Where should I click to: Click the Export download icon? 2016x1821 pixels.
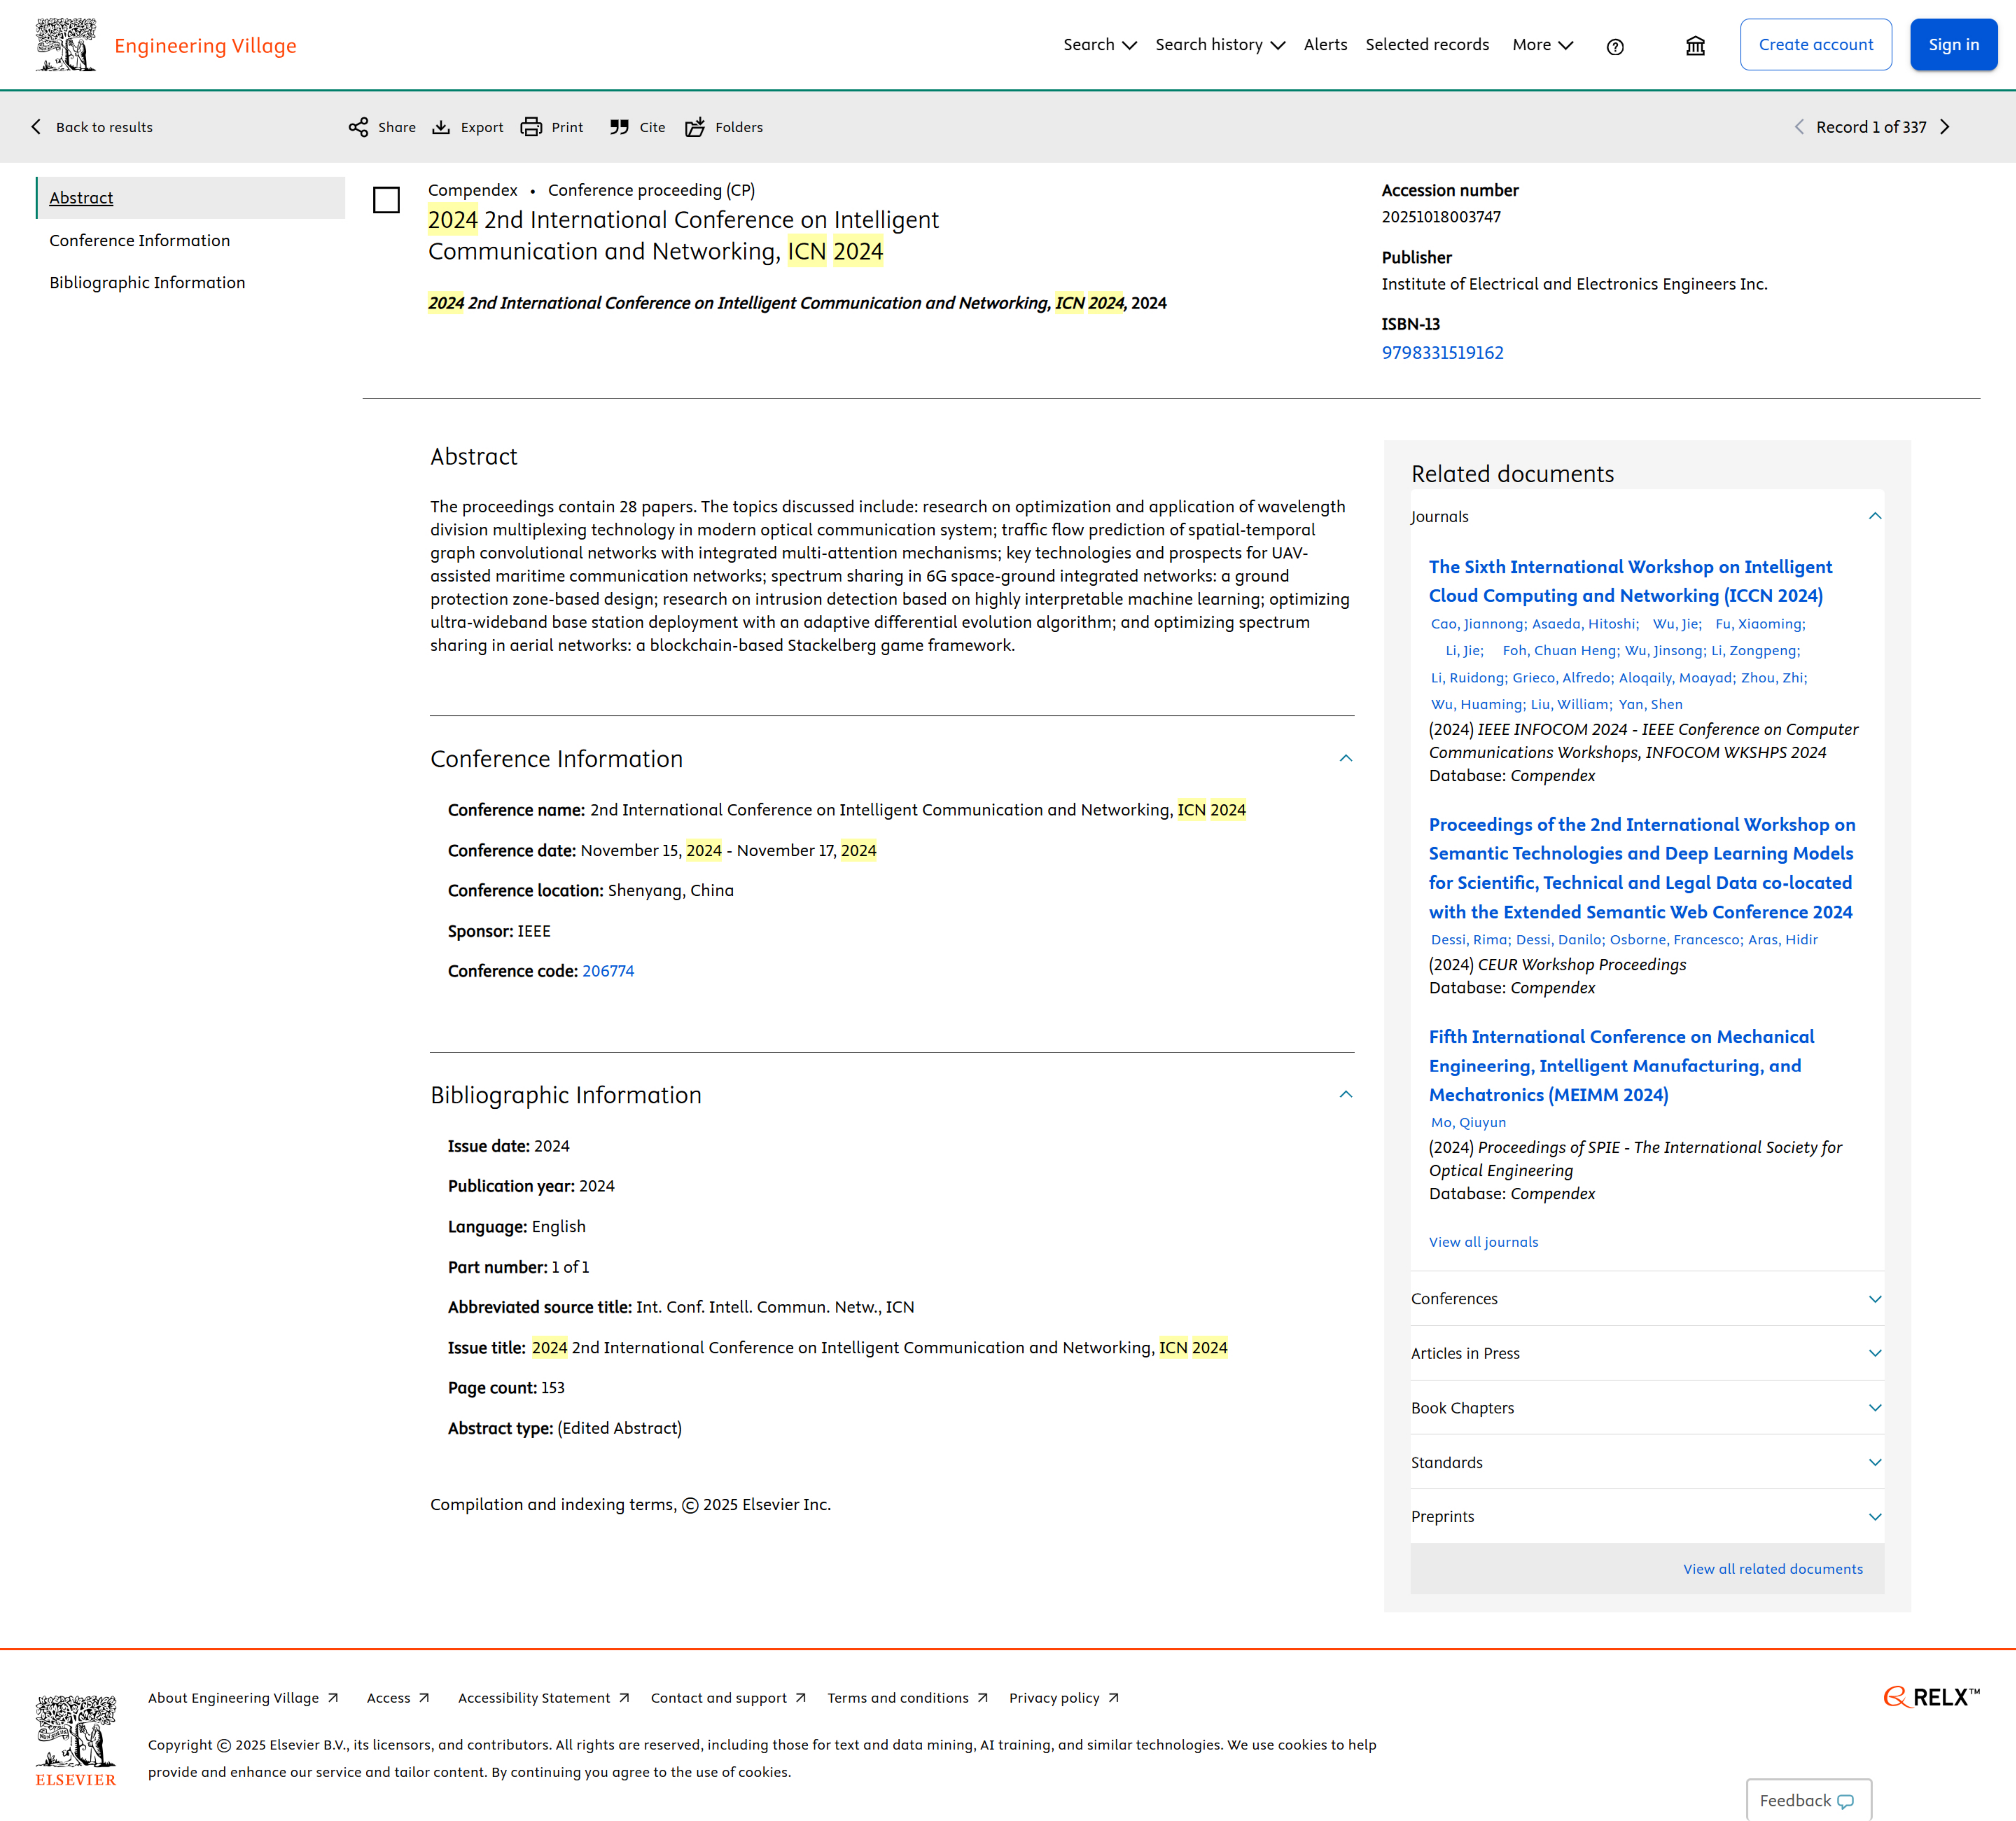point(441,127)
